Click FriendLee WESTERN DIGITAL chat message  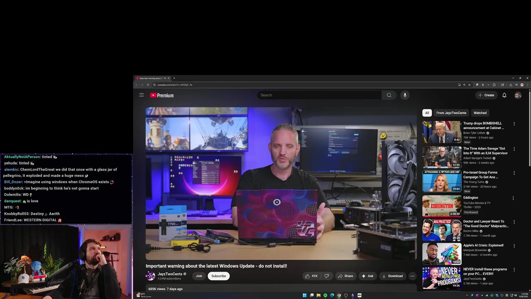pyautogui.click(x=33, y=220)
